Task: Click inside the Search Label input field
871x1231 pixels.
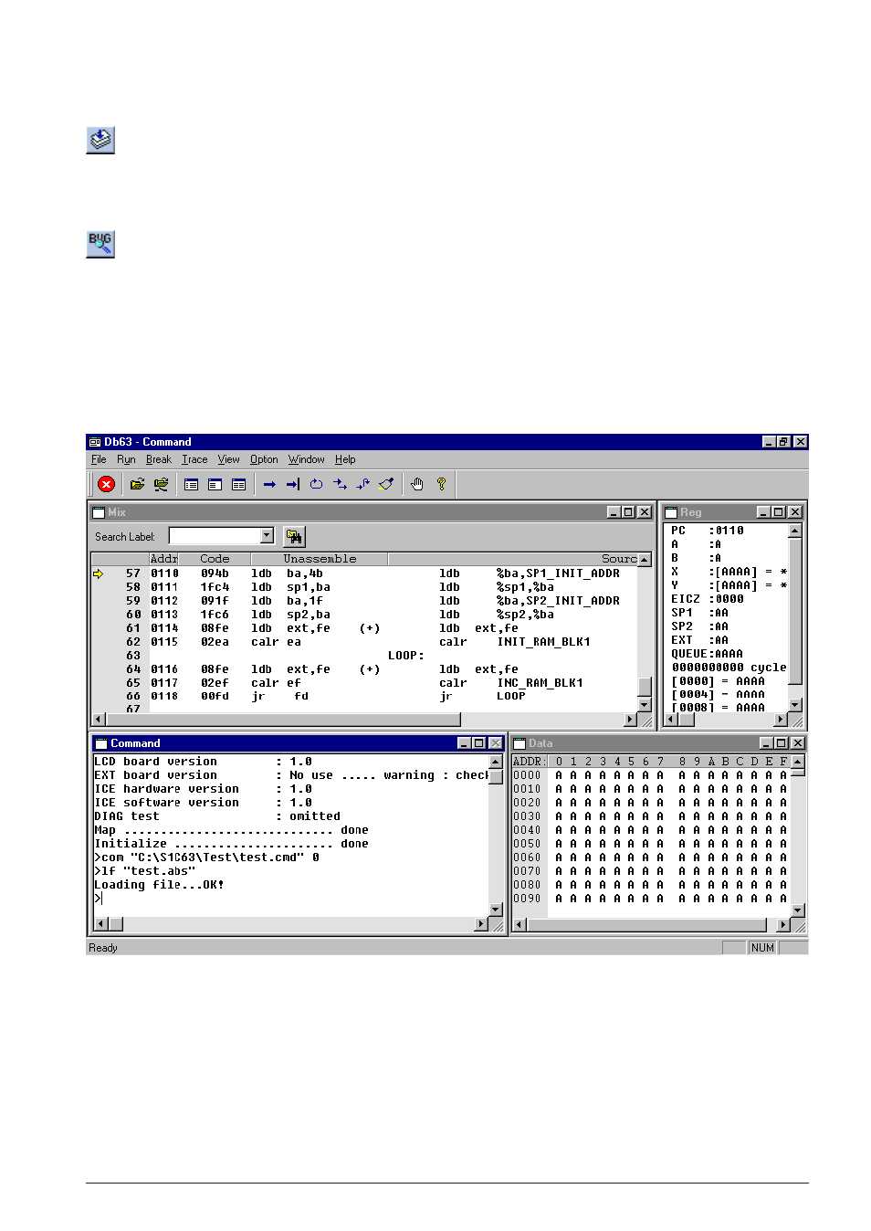Action: tap(215, 536)
